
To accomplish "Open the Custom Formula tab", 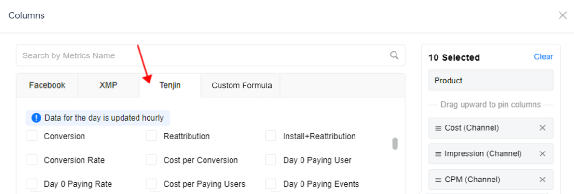I will click(242, 85).
